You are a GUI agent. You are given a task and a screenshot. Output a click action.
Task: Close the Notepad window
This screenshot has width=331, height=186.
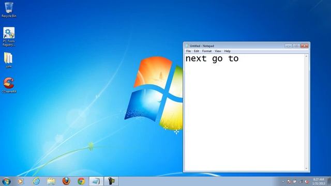(305, 45)
